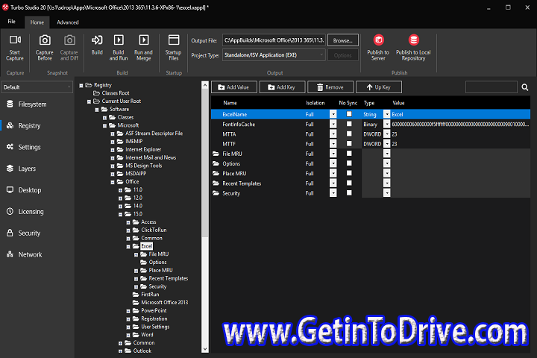The image size is (537, 358).
Task: Click the Browse... button
Action: pos(343,40)
